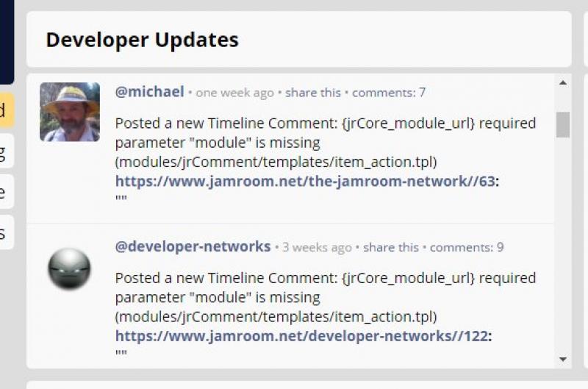The image size is (588, 389).
Task: Click the gray scrollbar thumb
Action: [563, 124]
